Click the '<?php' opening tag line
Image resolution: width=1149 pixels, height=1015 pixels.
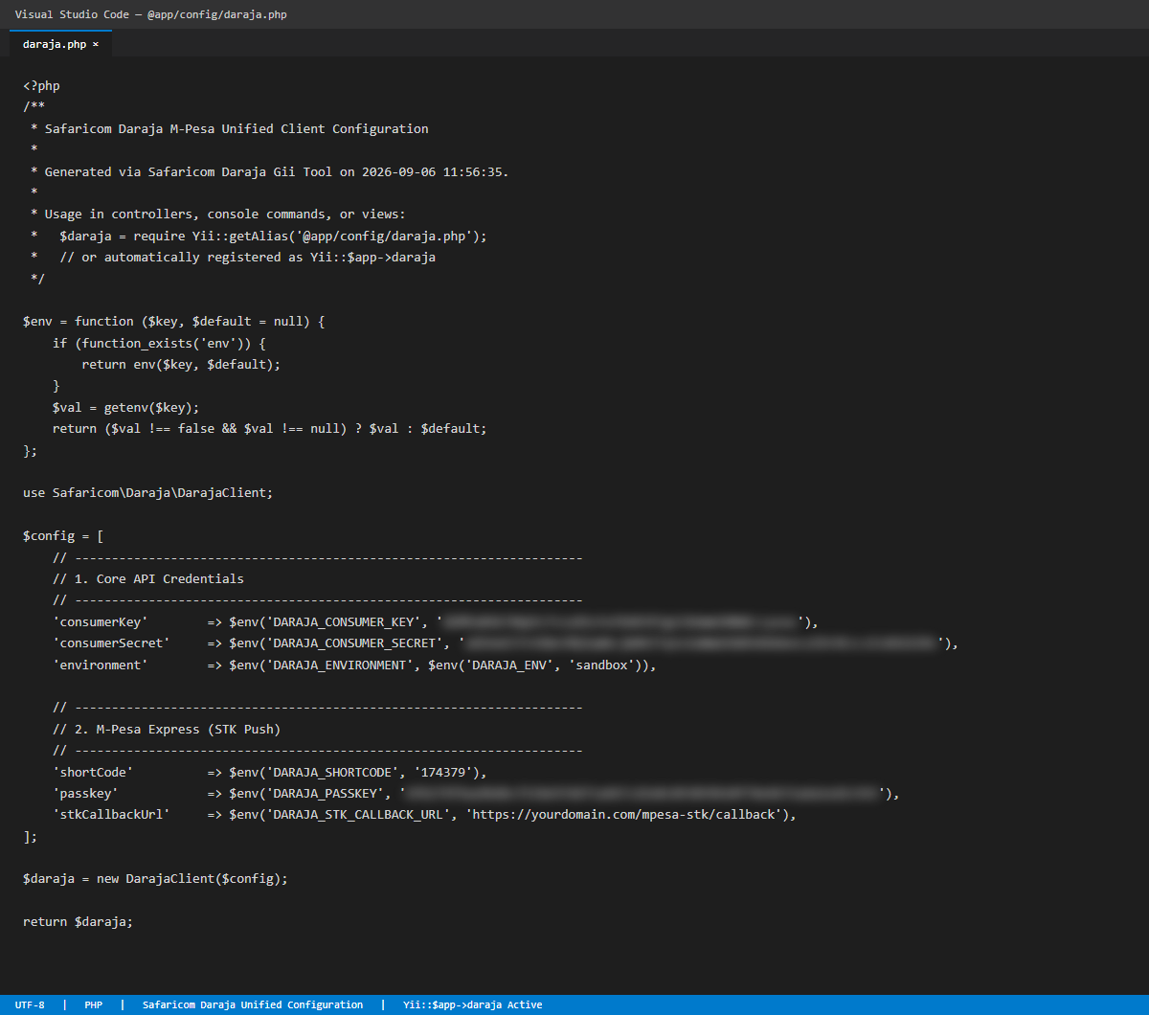[41, 85]
